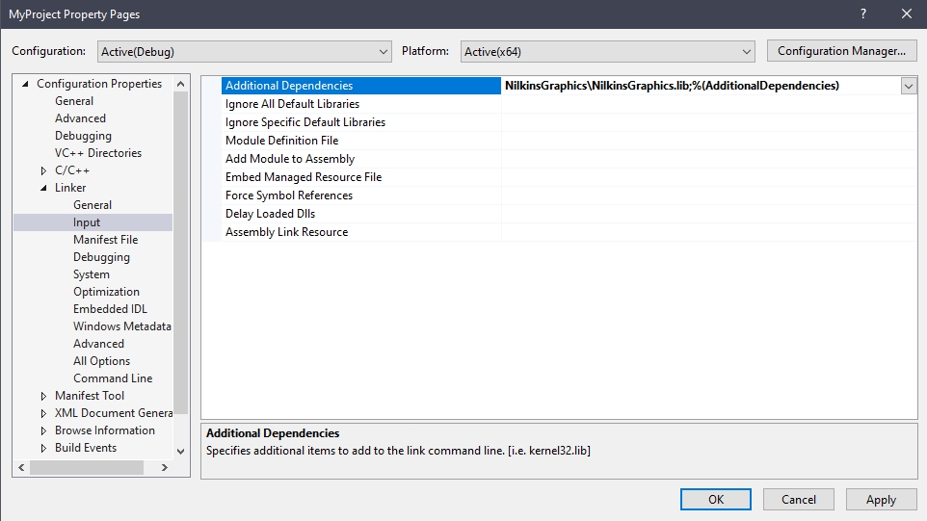Open Embedded IDL page

[111, 309]
